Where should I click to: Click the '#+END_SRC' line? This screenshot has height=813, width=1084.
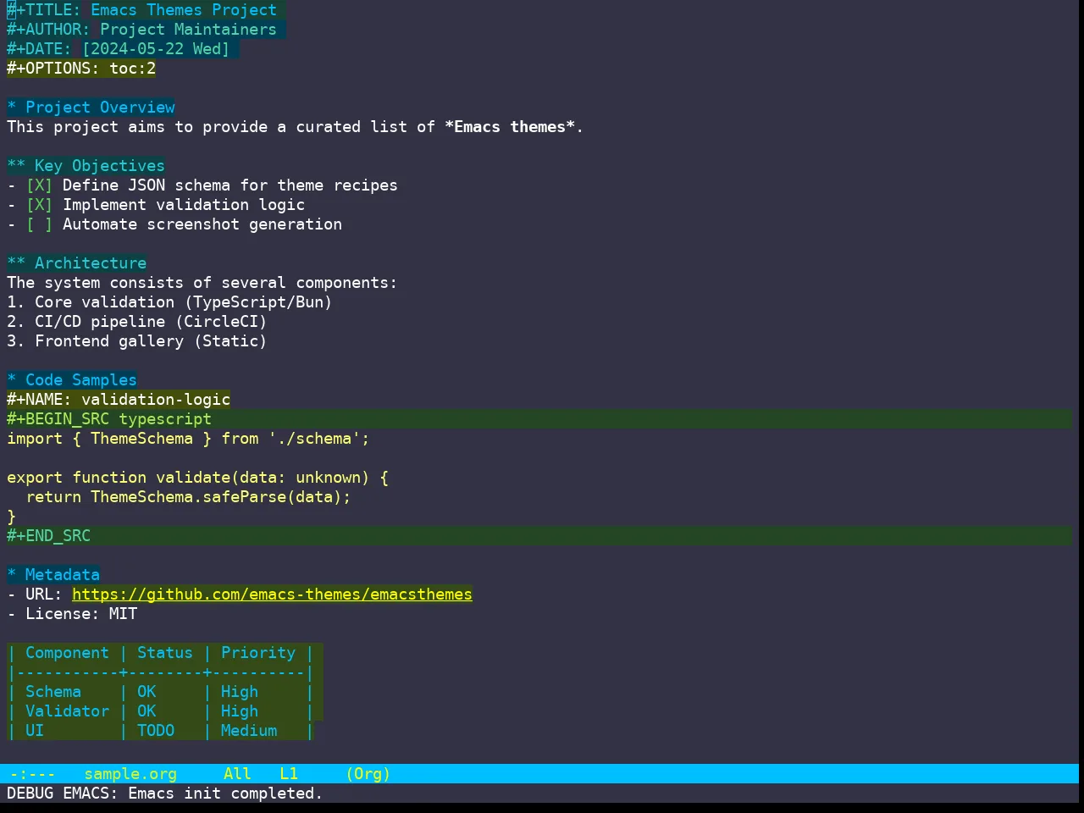[x=539, y=536]
